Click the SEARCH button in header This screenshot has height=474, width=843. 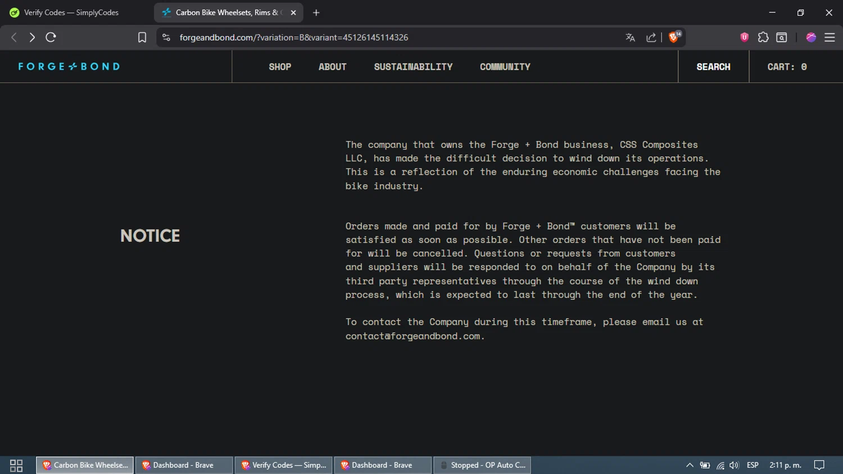pos(713,67)
